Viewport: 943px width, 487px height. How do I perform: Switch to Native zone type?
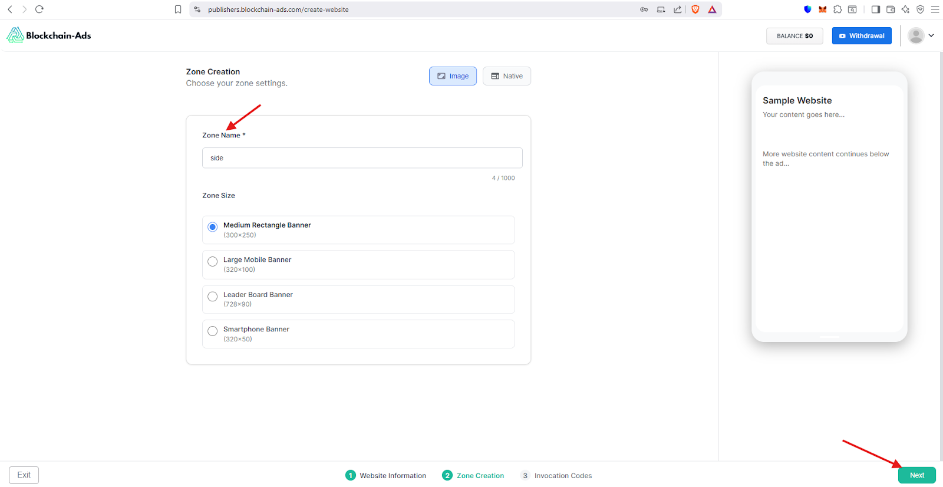pos(507,76)
